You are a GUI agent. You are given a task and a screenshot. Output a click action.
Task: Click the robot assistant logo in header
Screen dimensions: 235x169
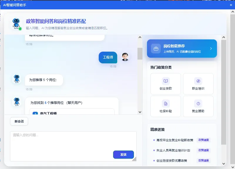16,24
